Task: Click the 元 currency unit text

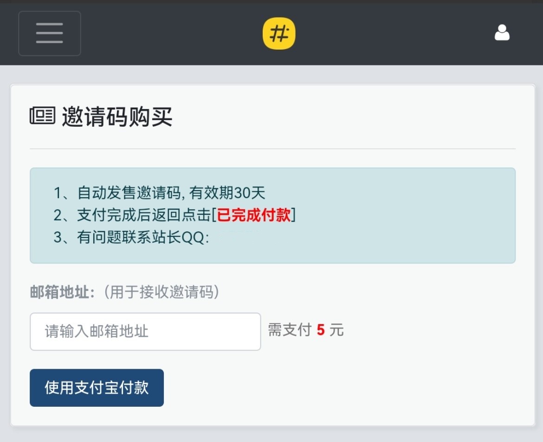Action: pos(337,330)
